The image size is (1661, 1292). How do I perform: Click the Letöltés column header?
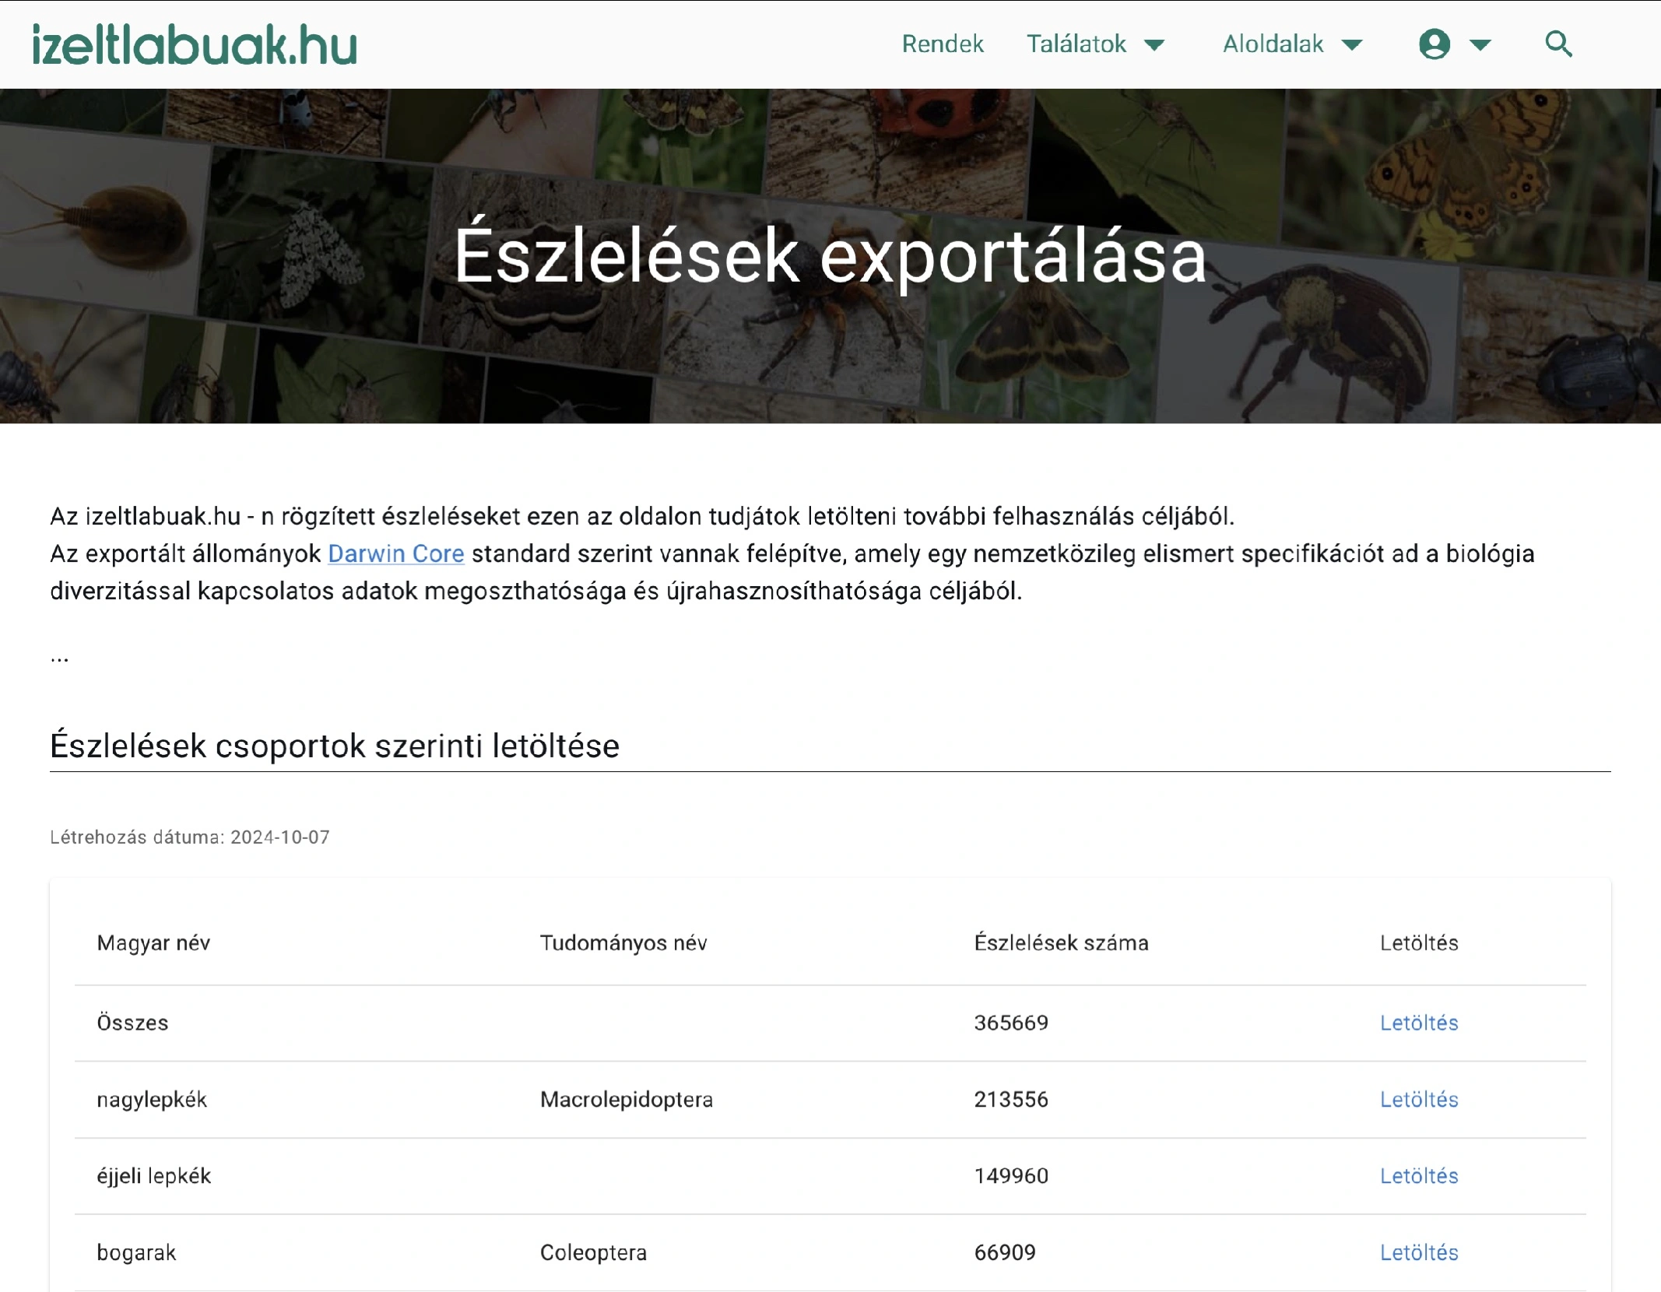tap(1418, 943)
